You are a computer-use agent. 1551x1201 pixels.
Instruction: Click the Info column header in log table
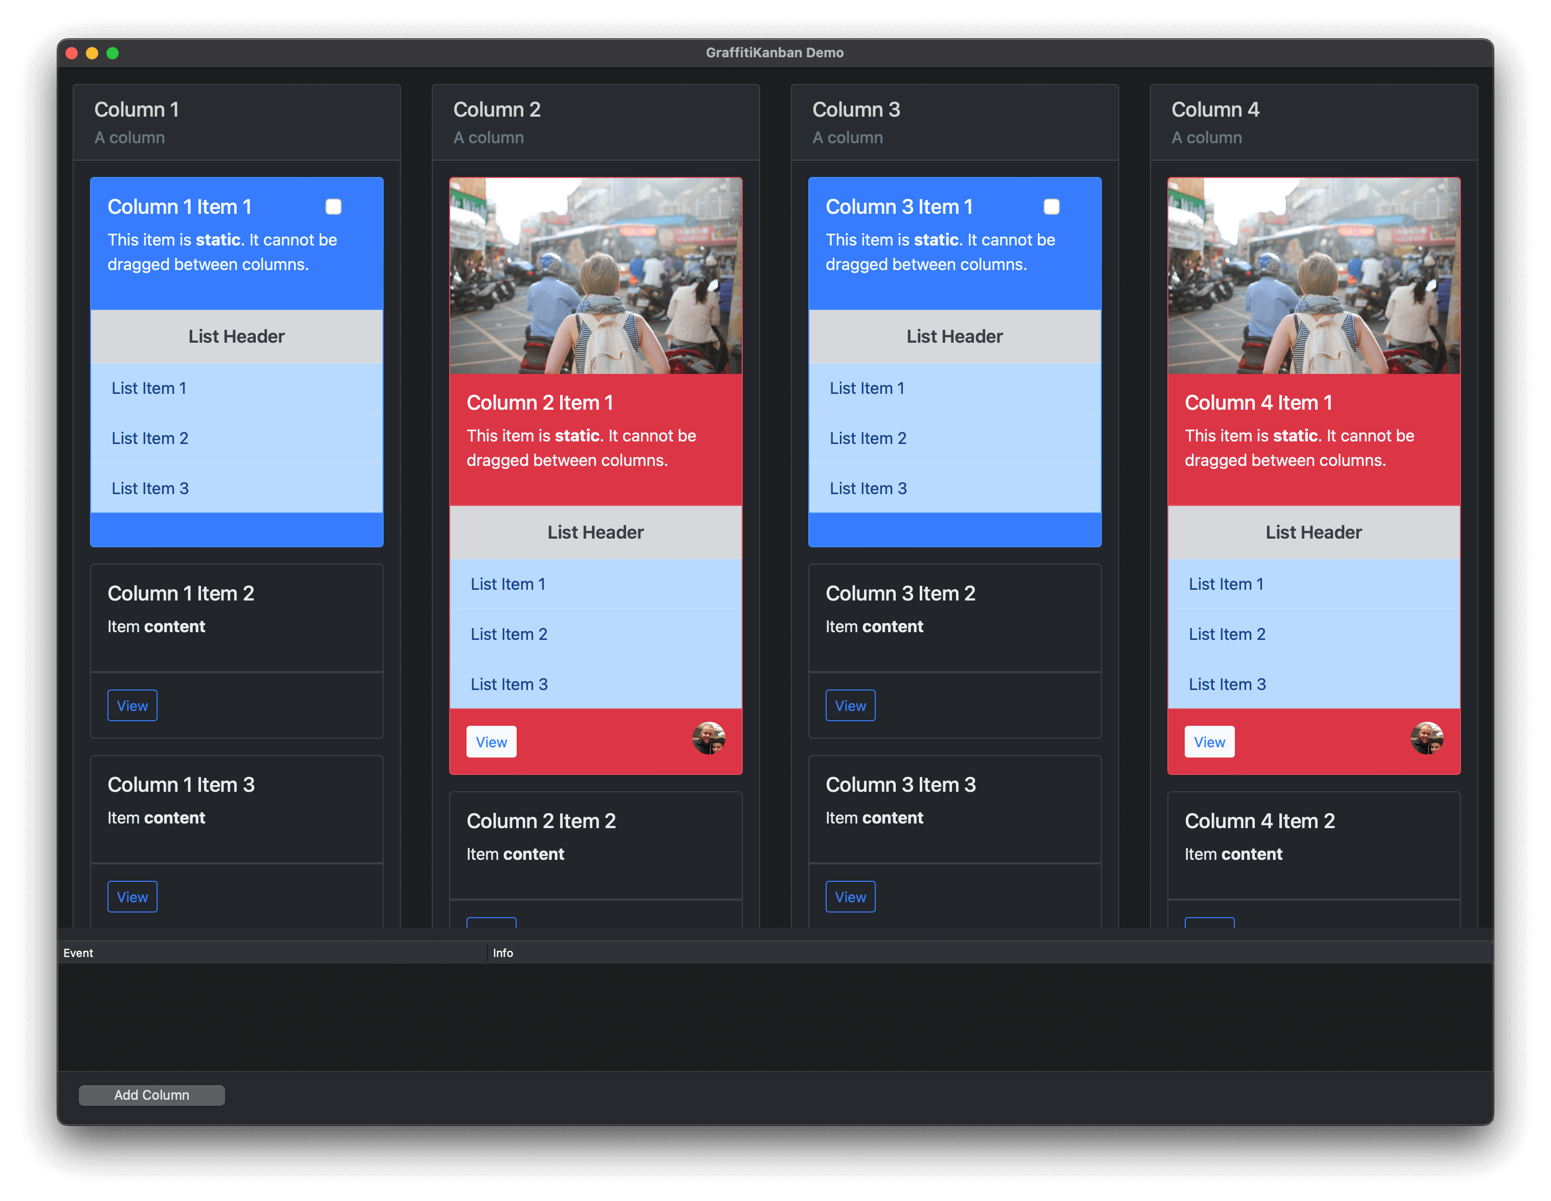990,952
